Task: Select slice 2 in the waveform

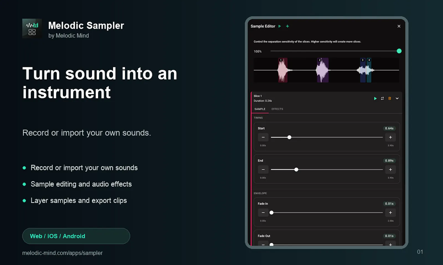Action: [323, 70]
